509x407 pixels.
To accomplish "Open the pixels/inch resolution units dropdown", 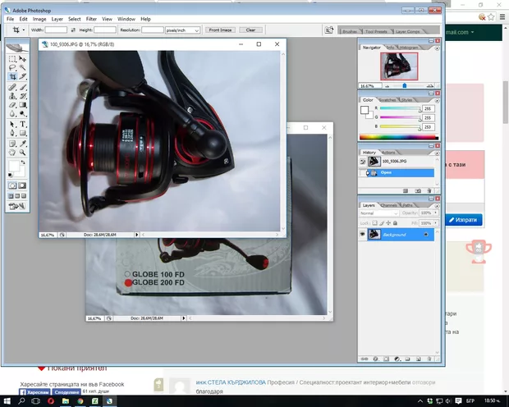I will (181, 30).
